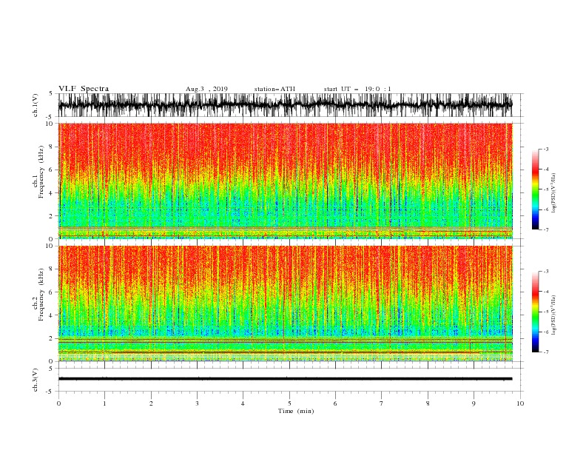Click the "VLF Spectra" plot title

point(84,89)
